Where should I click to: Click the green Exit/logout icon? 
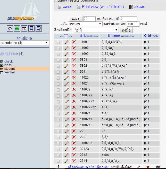17,28
